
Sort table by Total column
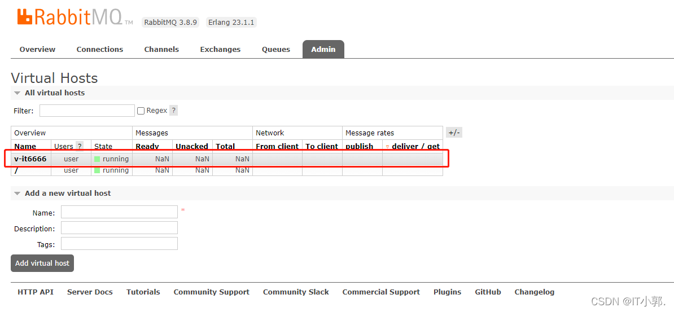225,146
